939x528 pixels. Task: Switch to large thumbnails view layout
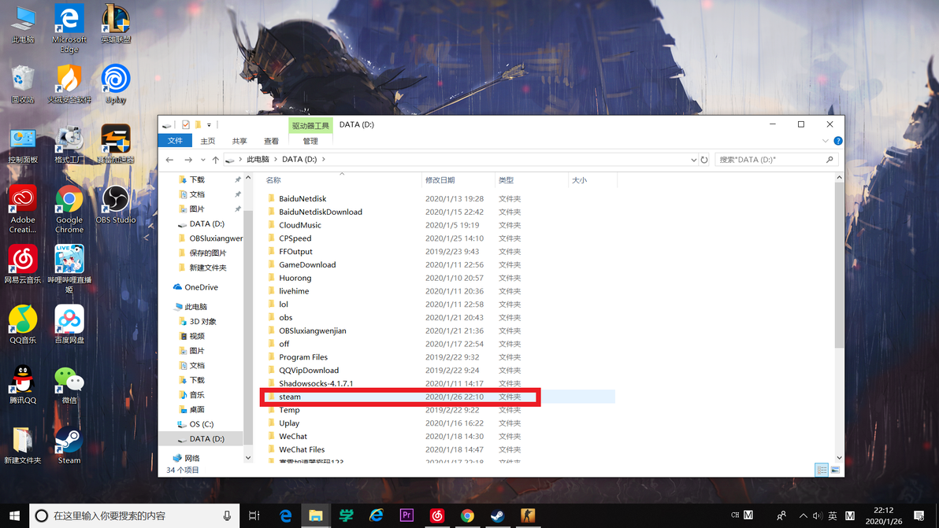tap(835, 470)
